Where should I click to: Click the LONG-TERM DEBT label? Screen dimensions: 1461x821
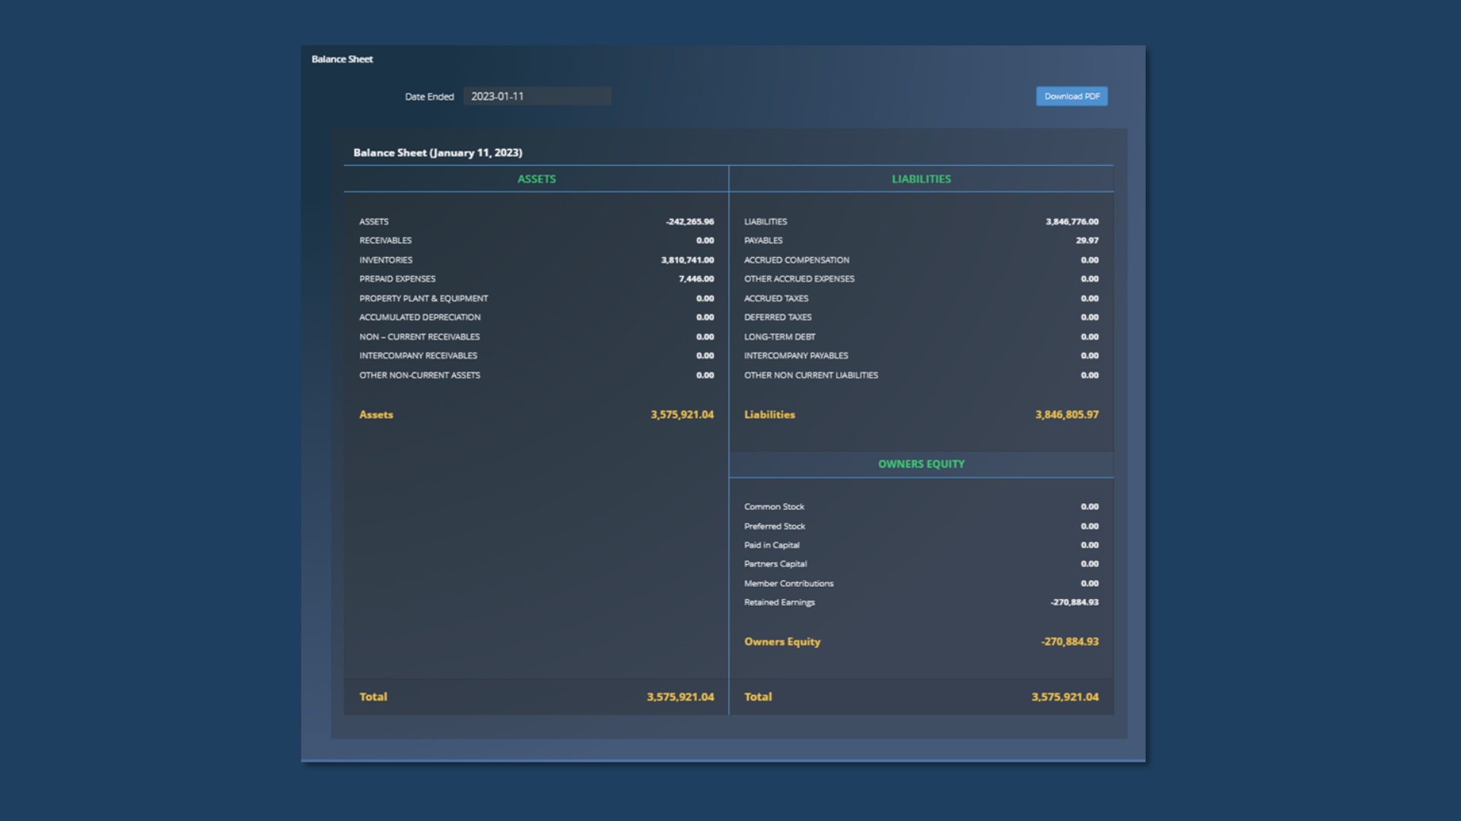point(779,337)
